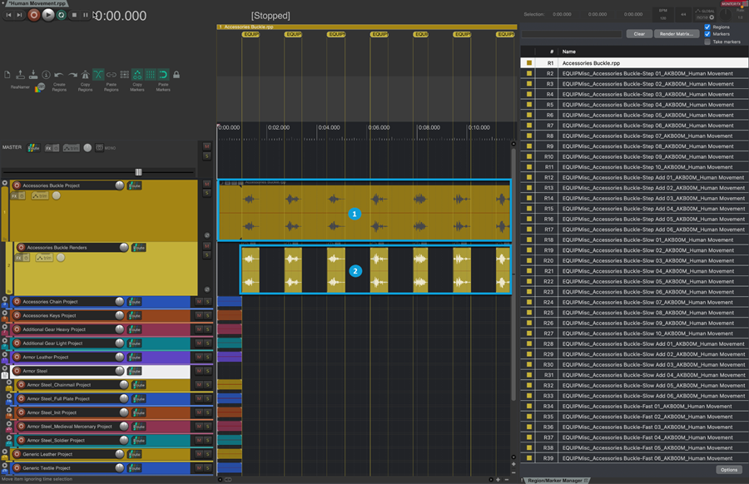Expand the Accessories Chain Project folder
749x484 pixels.
[x=5, y=299]
